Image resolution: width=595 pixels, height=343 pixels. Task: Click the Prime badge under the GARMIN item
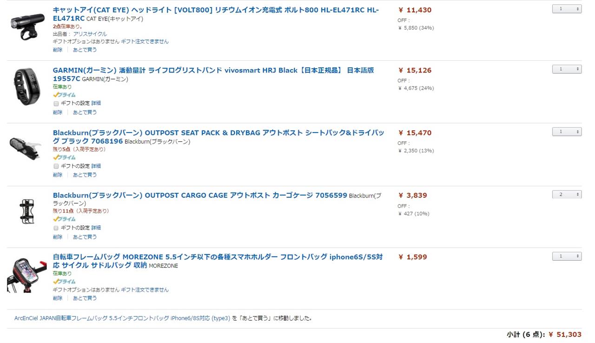click(x=64, y=95)
